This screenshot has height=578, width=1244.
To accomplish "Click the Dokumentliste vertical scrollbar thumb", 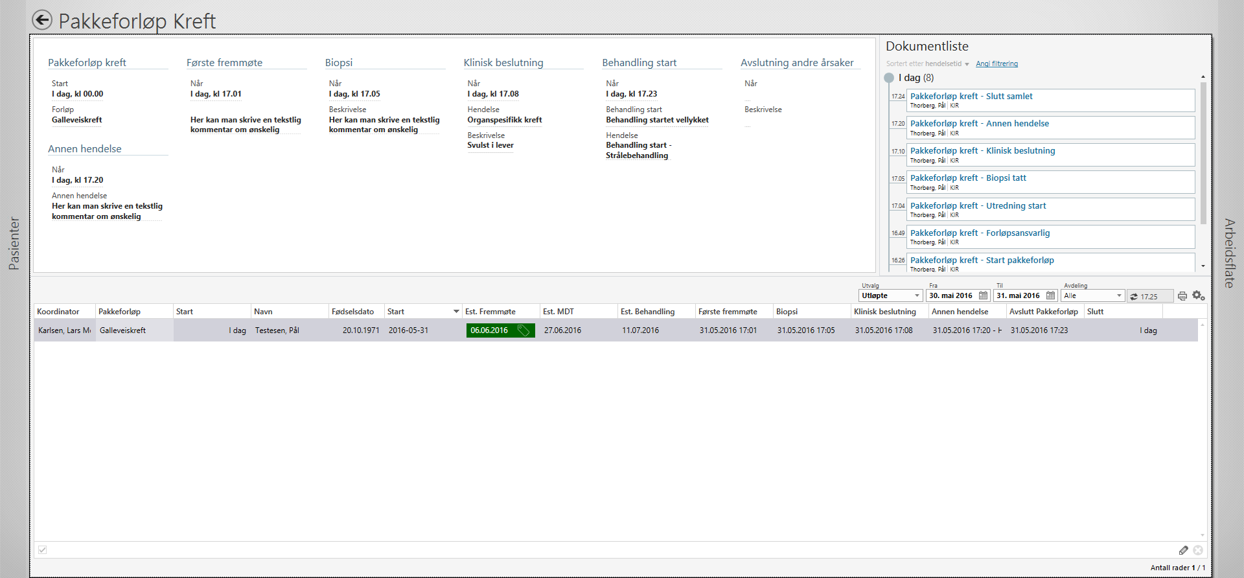I will pos(1203,152).
